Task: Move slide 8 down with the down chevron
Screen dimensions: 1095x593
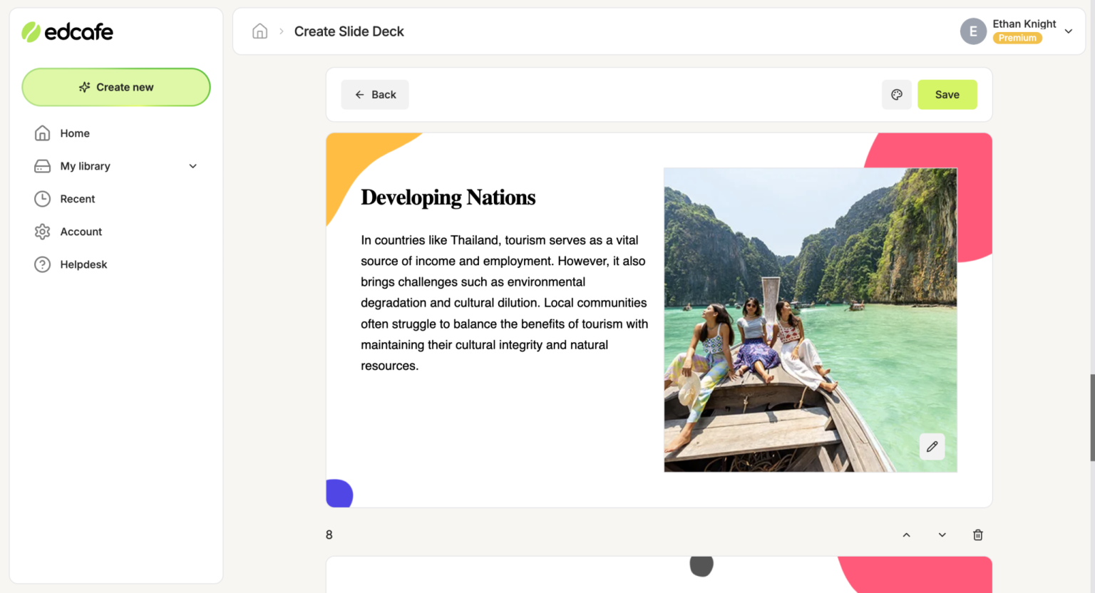Action: click(x=942, y=535)
